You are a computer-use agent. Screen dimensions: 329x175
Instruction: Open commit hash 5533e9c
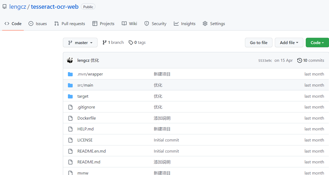265,60
